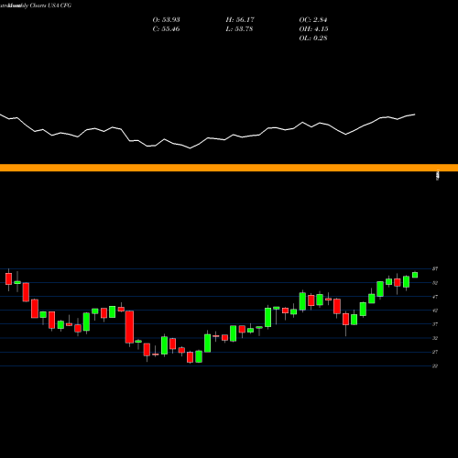
Task: Click the close price value C: 55.46
Action: (x=166, y=29)
